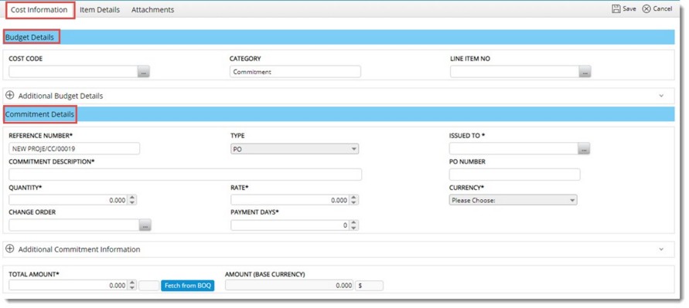Click the Cancel label text

click(x=662, y=8)
